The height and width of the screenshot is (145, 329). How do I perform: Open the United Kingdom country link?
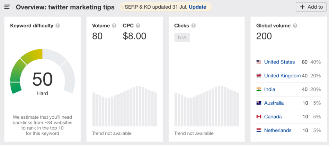pos(282,76)
